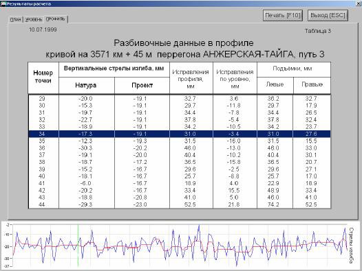This screenshot has height=271, width=362.
Task: Click the Вертикальные стрелы изгиба header
Action: pyautogui.click(x=114, y=69)
